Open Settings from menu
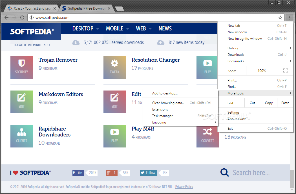 255,113
